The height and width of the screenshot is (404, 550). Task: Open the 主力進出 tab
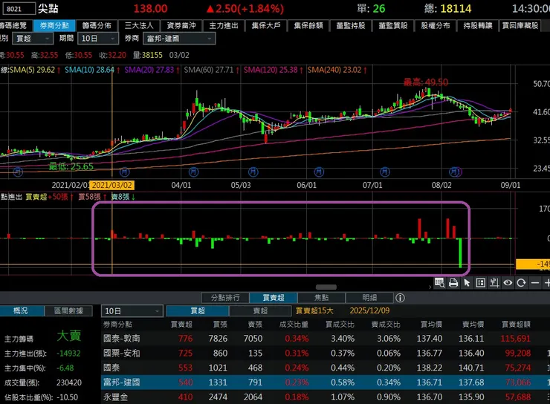(224, 25)
